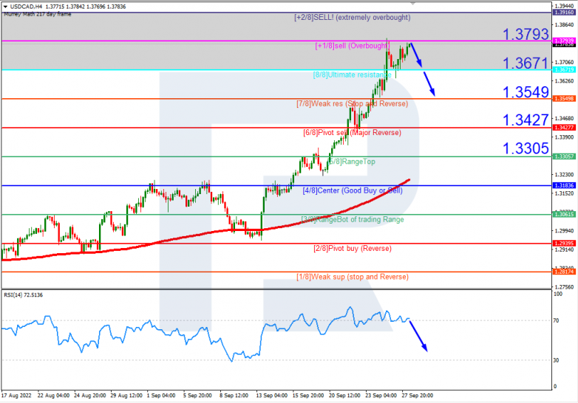Click the USDCAD,H4 chart title text
The width and height of the screenshot is (578, 403).
[x=27, y=7]
